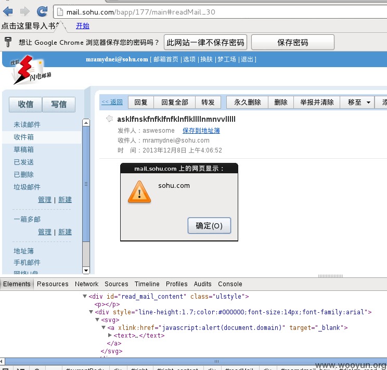Collapse the read_mail_content div node
Viewport: 387px width, 370px height.
[85, 296]
